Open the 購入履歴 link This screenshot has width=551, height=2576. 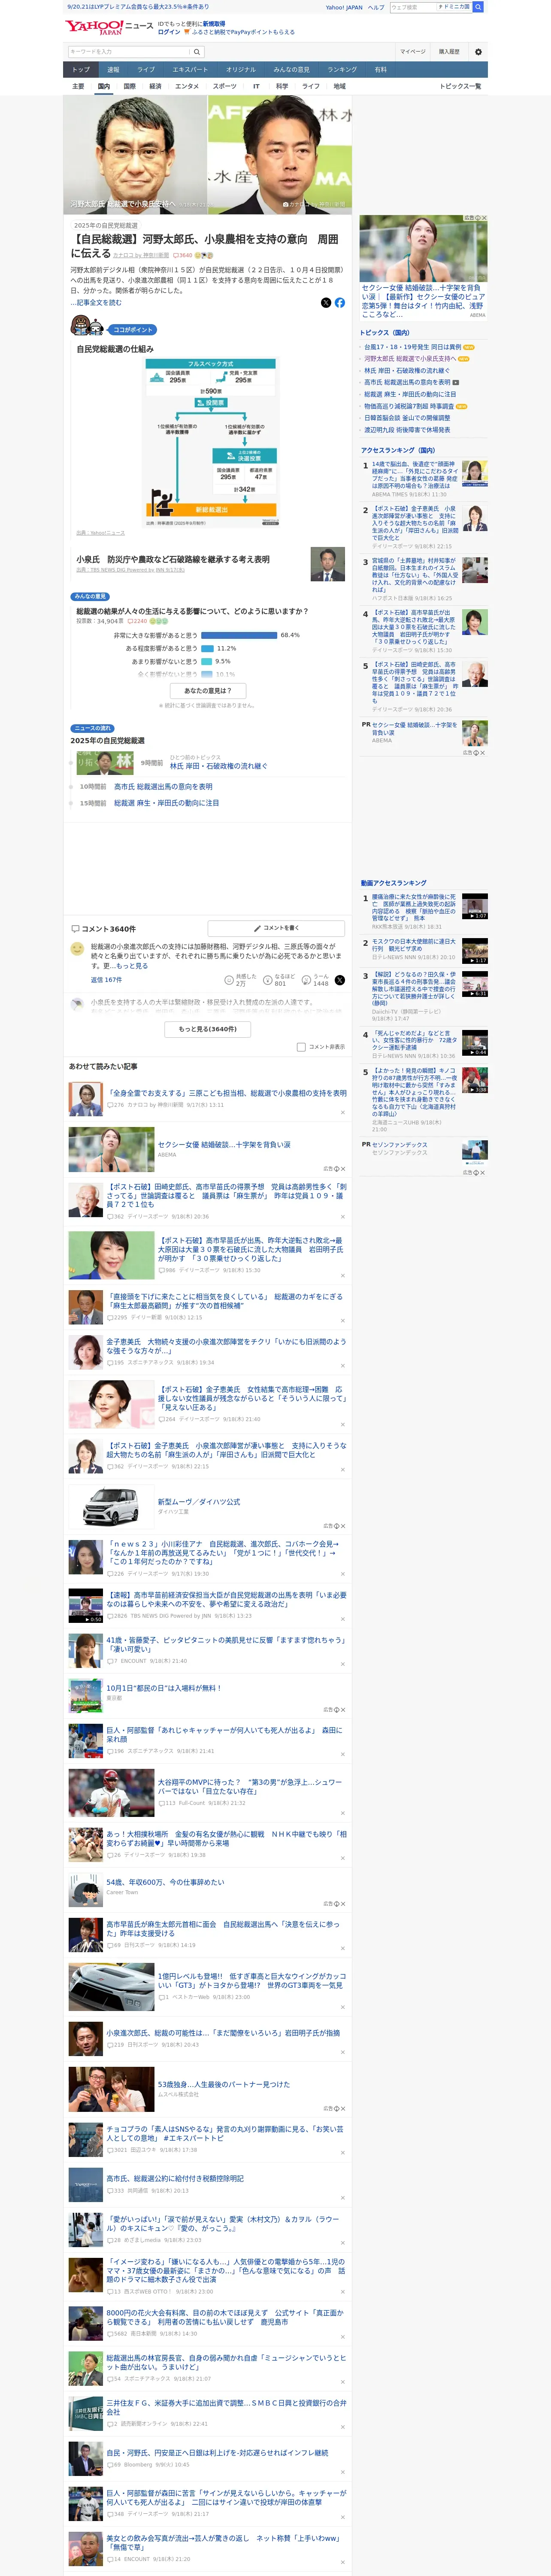[449, 52]
